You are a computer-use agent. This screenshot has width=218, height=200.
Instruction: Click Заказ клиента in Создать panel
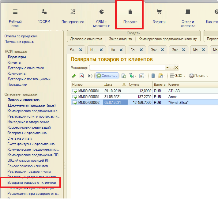(x=120, y=39)
